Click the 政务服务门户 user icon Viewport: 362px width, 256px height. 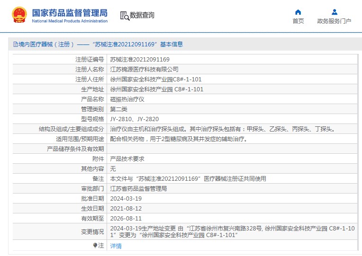334,12
